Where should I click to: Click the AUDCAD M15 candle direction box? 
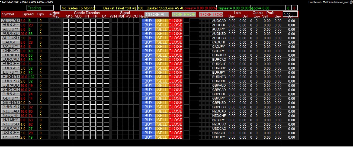[x=66, y=20]
